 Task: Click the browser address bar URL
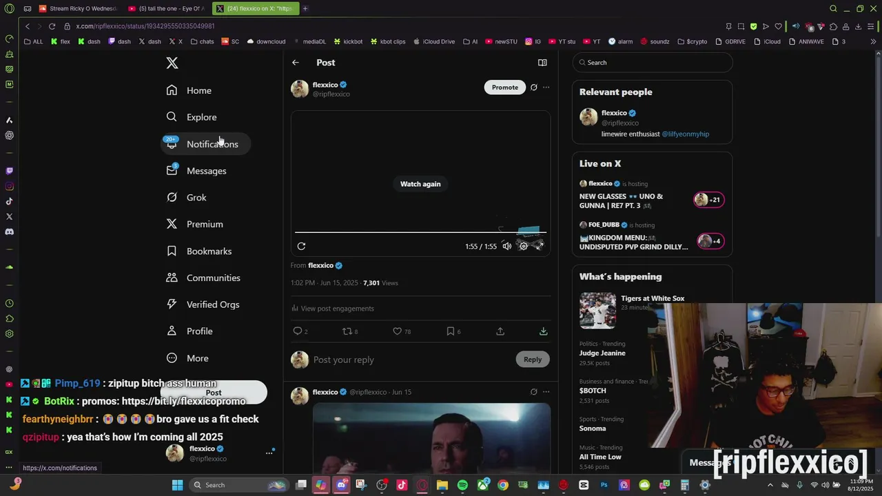(x=145, y=26)
